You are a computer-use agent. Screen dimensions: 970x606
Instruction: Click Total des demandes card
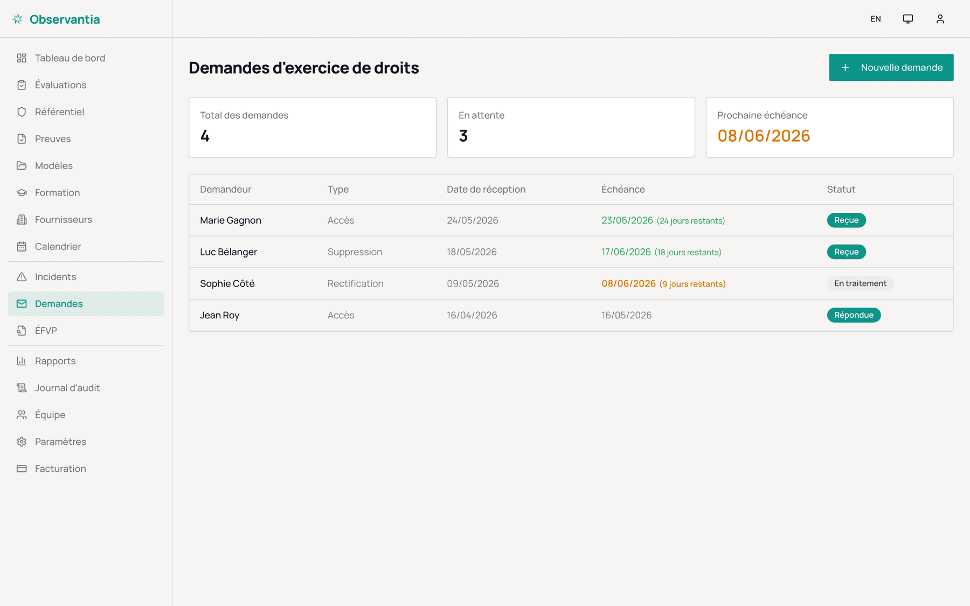coord(313,127)
